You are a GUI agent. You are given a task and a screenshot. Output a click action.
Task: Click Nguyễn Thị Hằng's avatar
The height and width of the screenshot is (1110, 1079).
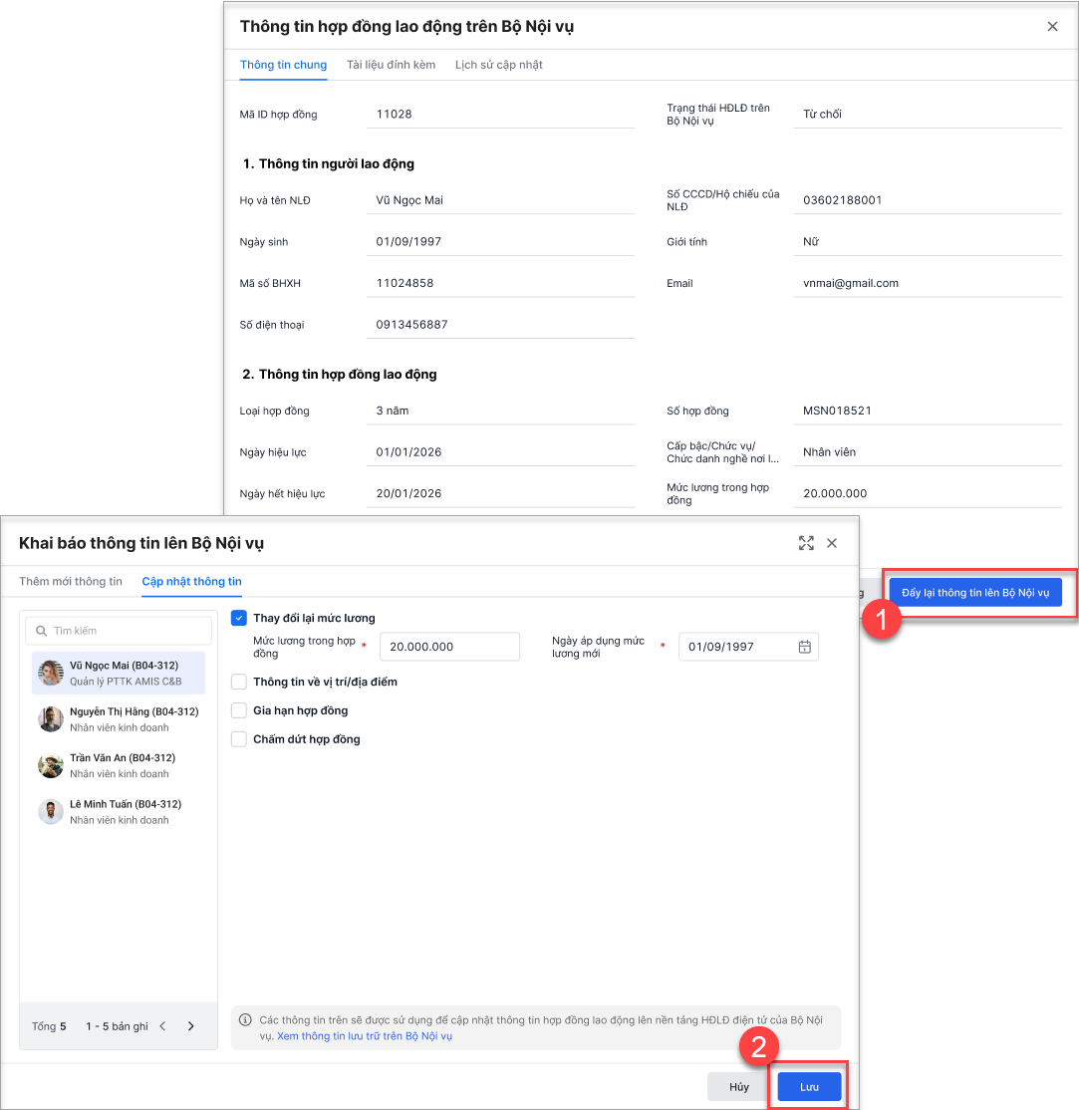click(50, 719)
